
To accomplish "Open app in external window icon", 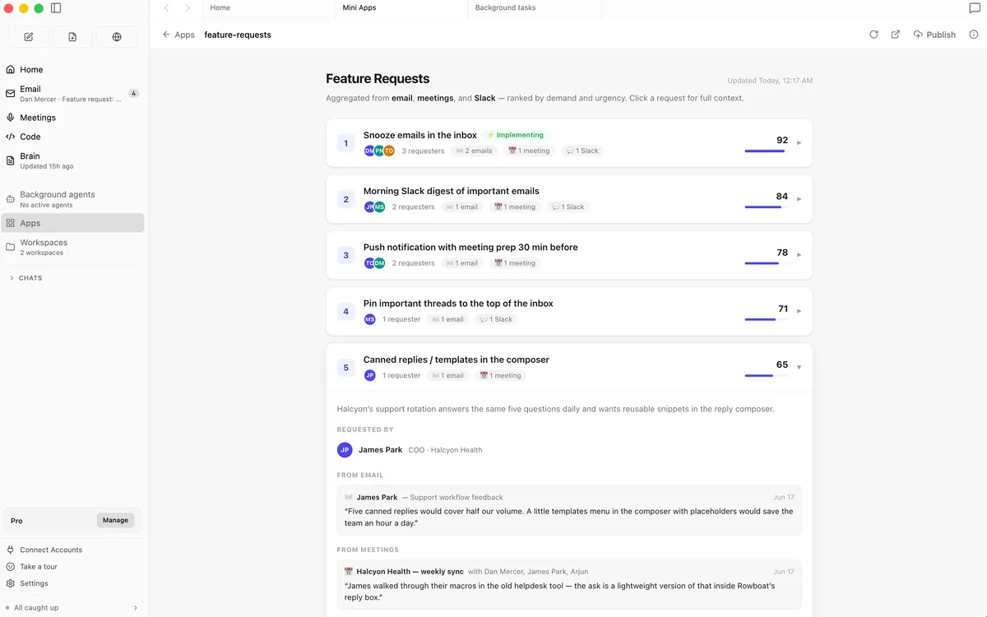I will click(x=896, y=35).
